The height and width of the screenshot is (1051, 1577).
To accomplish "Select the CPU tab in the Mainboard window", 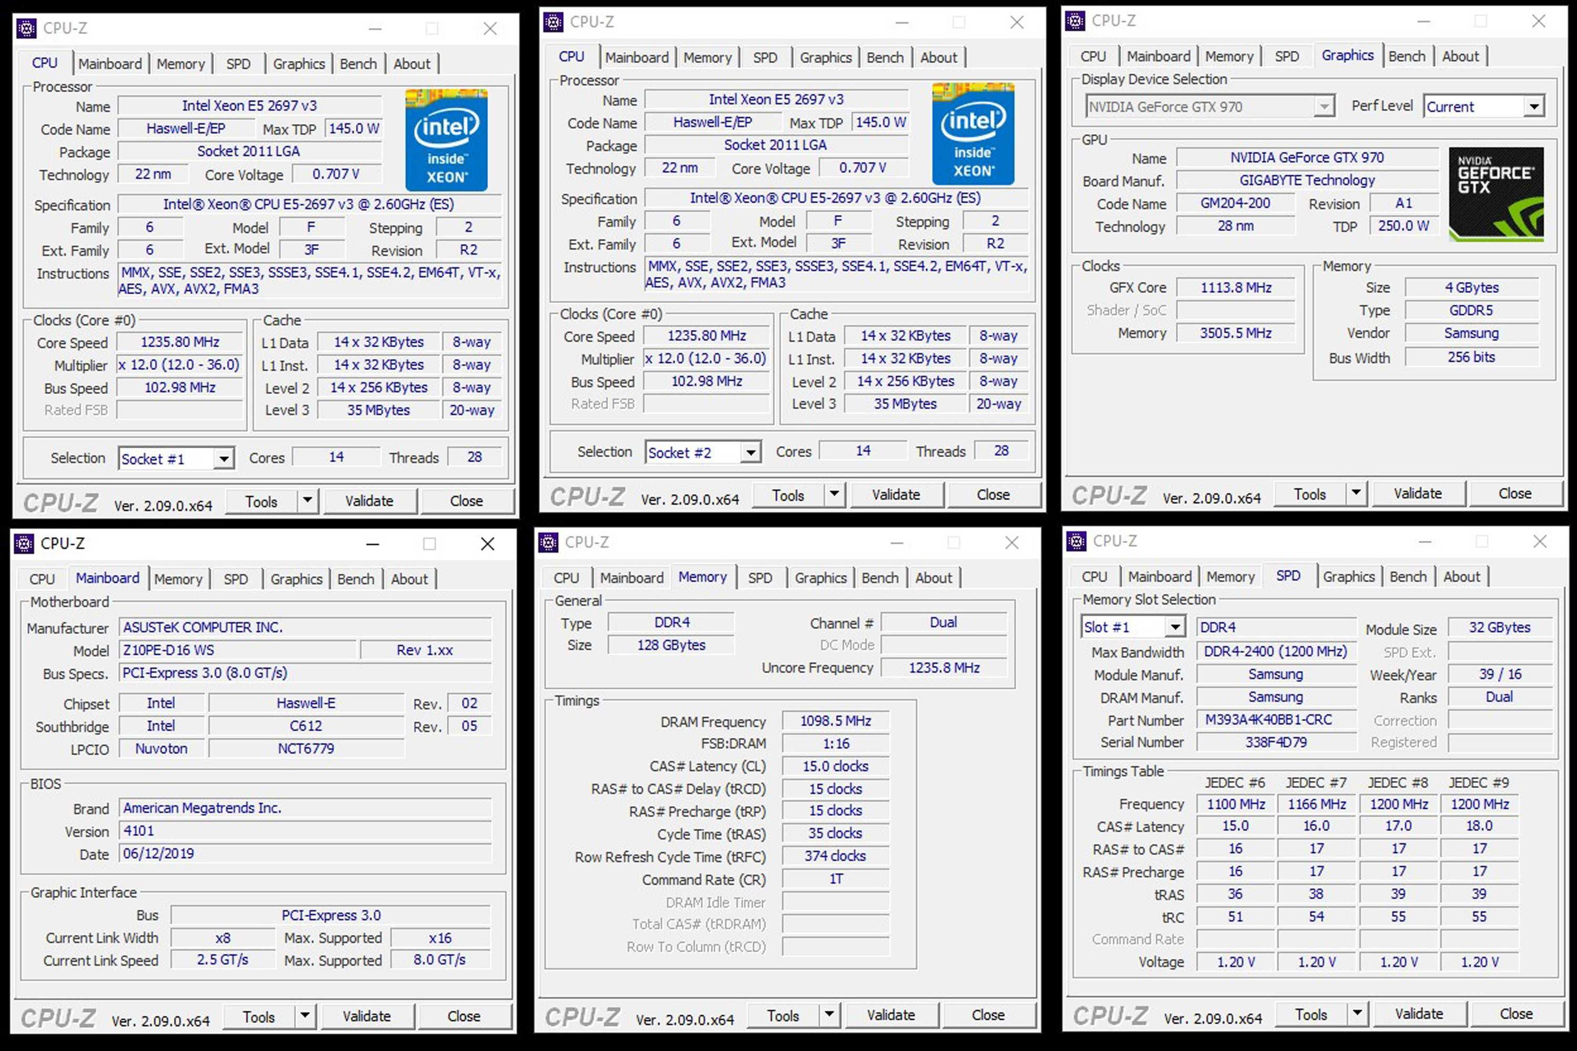I will tap(42, 579).
